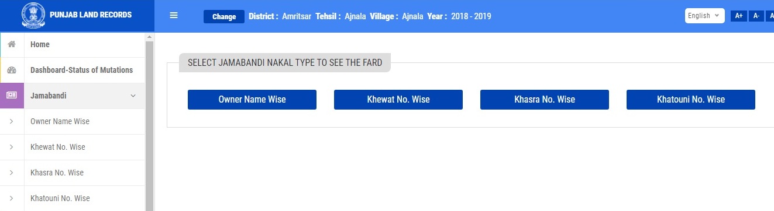The height and width of the screenshot is (211, 774).
Task: Click arrow beside sidebar Khewat No. Wise
Action: [12, 147]
